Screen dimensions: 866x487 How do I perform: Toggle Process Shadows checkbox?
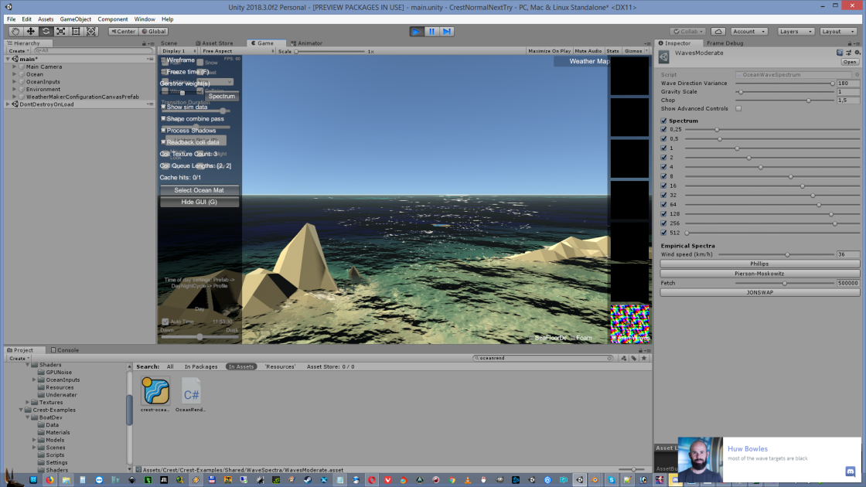click(x=163, y=131)
